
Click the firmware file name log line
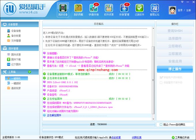[x=78, y=107]
